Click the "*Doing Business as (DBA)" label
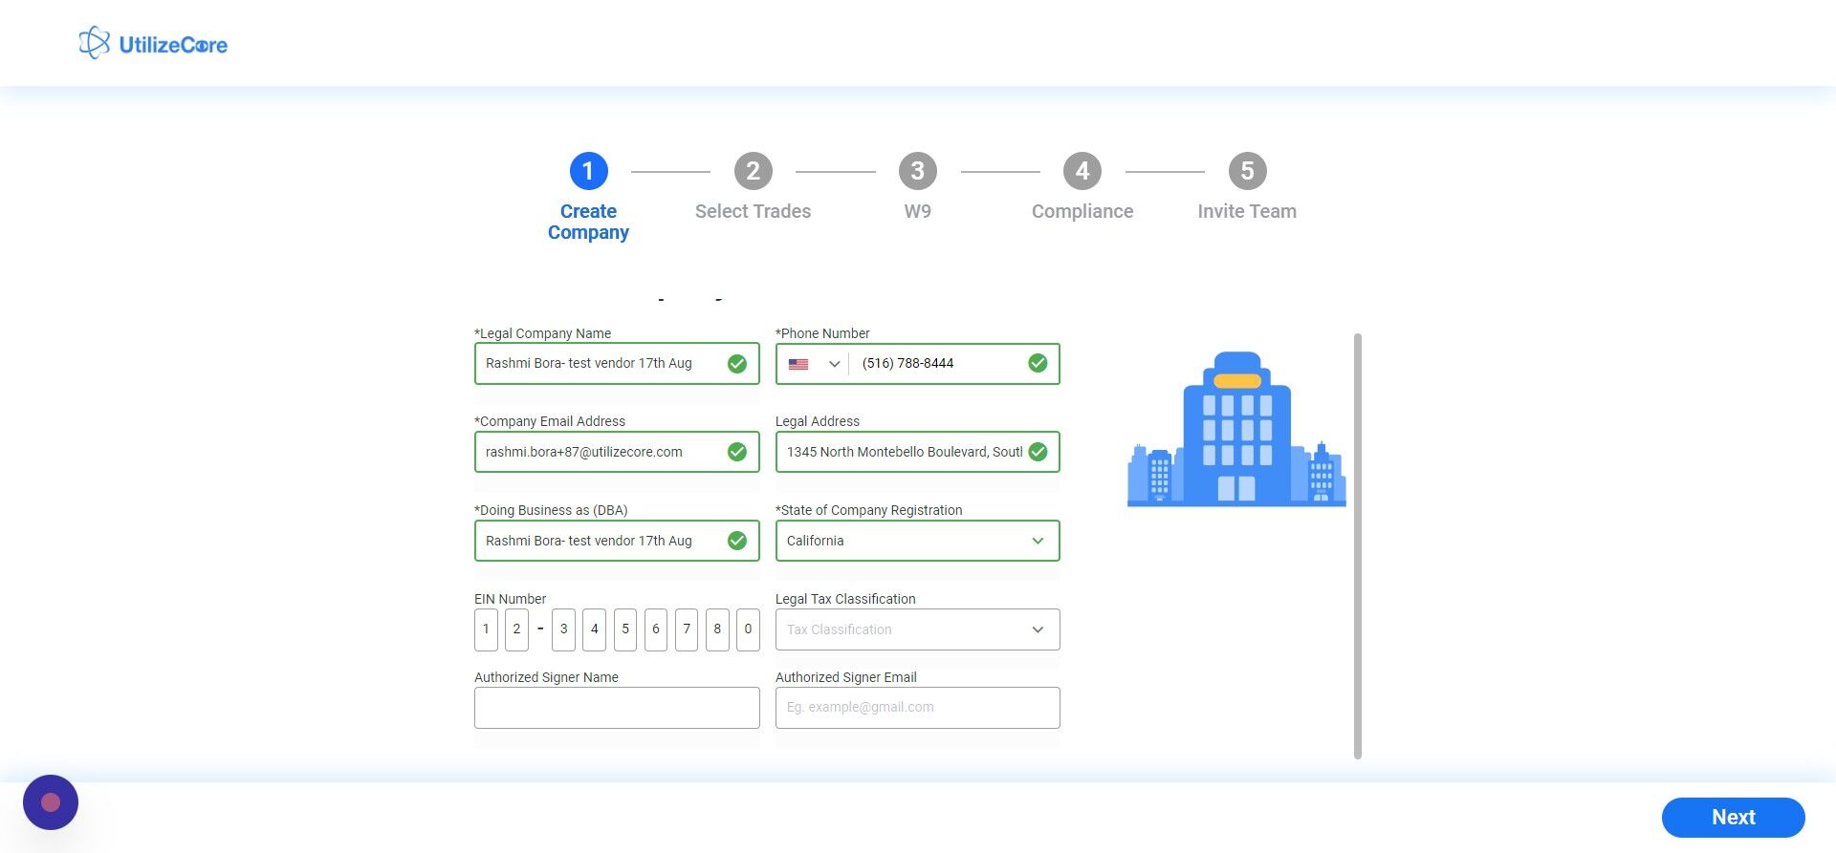Screen dimensions: 1836x853 551,510
